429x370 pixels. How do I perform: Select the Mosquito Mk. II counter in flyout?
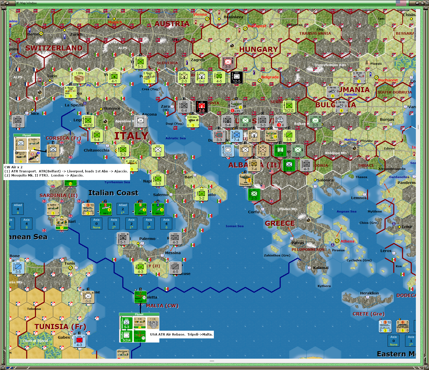21,157
